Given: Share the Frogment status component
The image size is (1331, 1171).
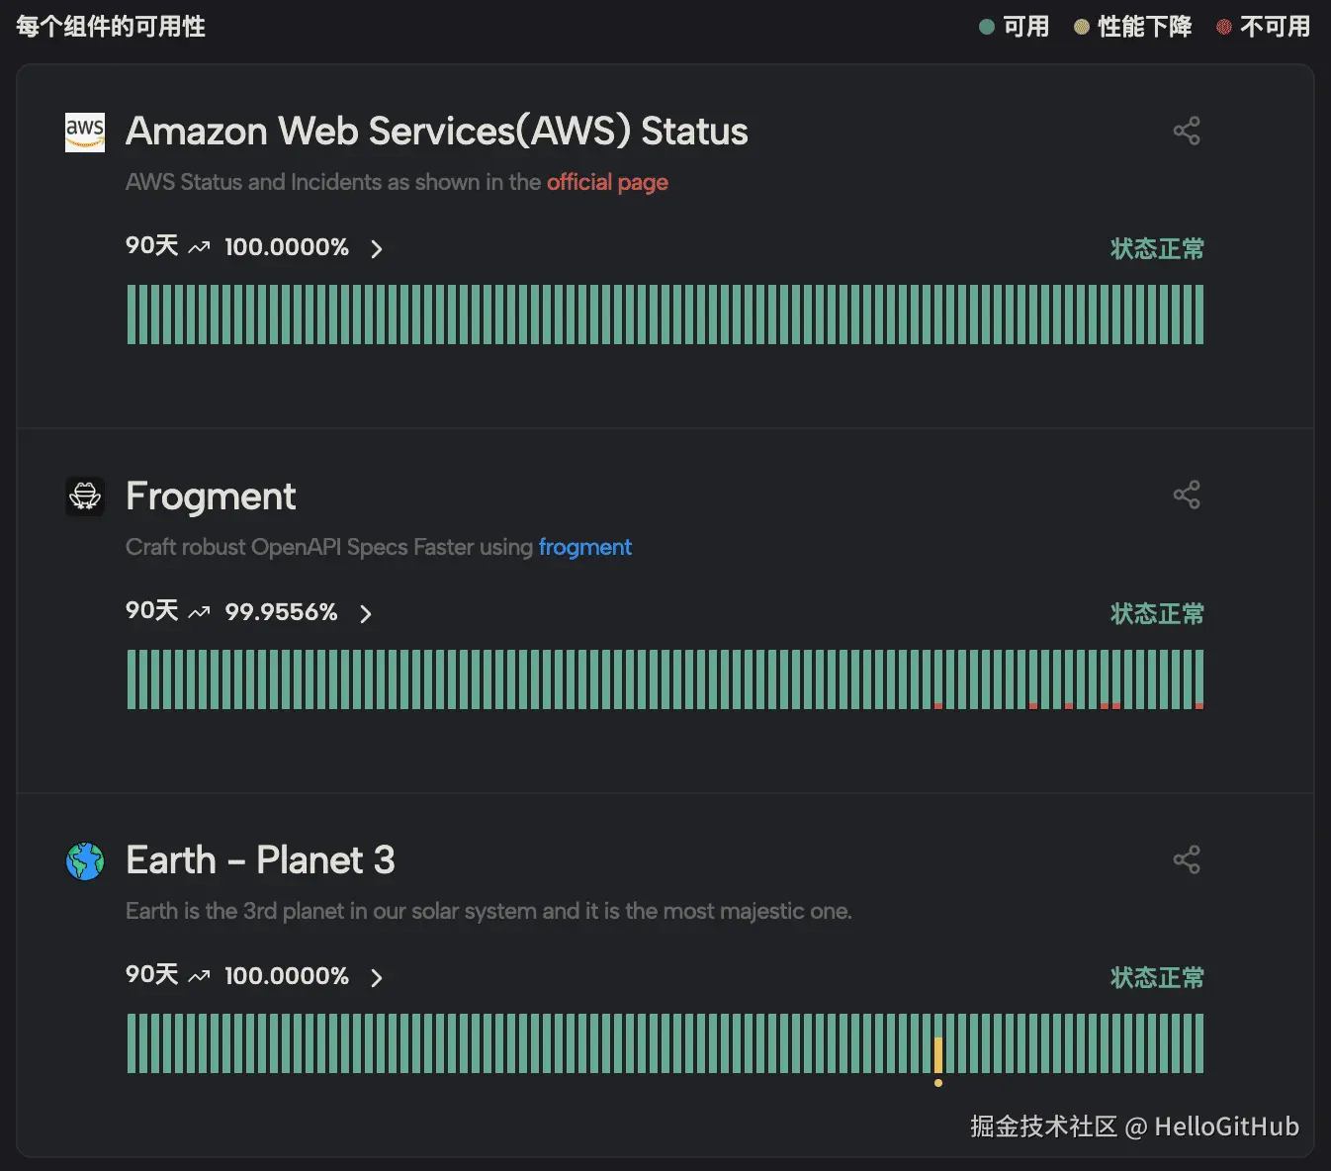Looking at the screenshot, I should [1187, 495].
